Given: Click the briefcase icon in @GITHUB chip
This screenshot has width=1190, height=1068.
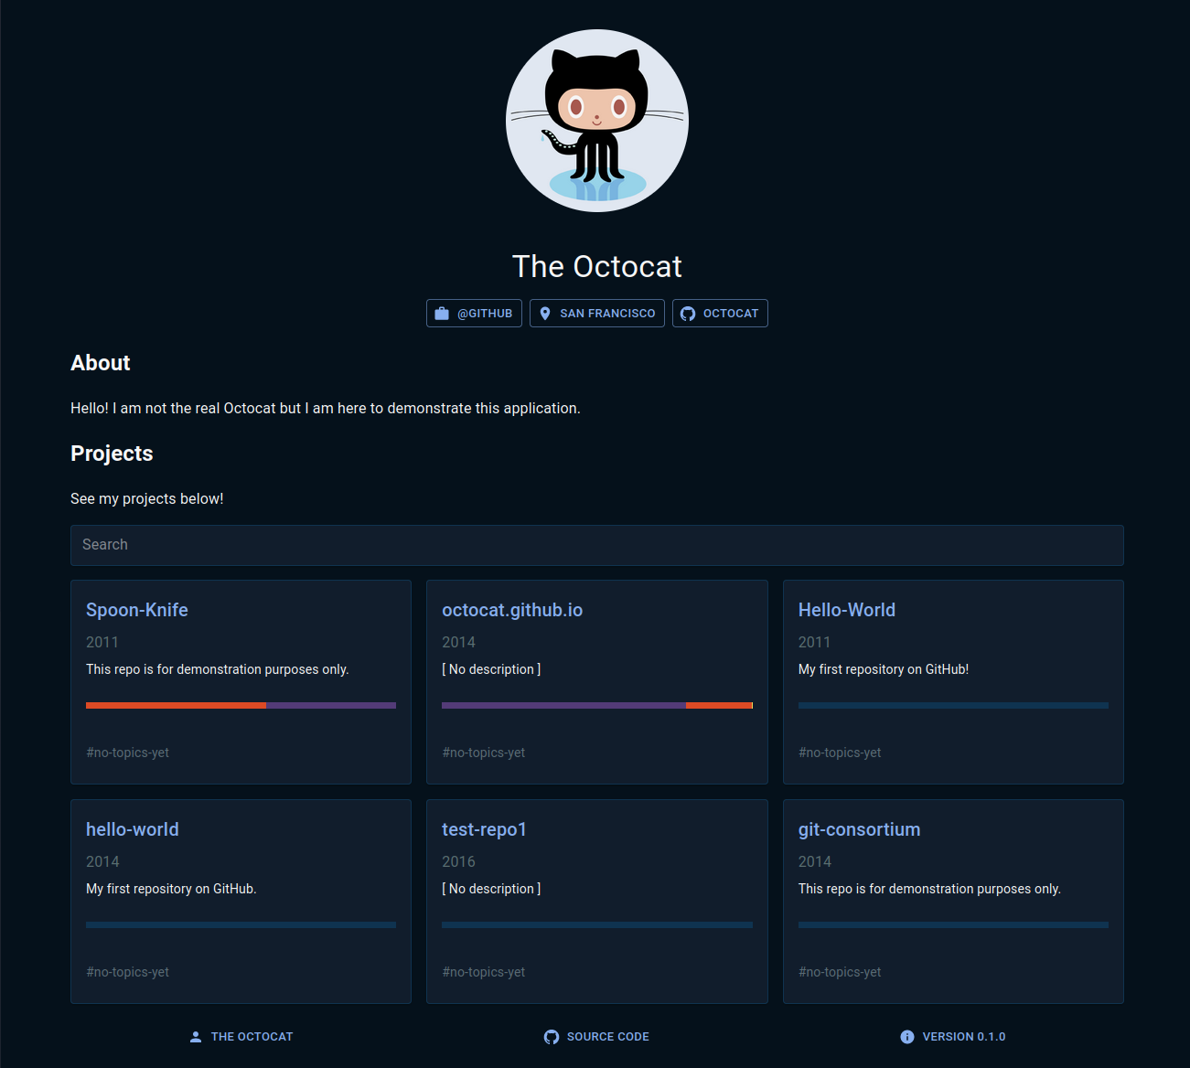Looking at the screenshot, I should tap(442, 314).
